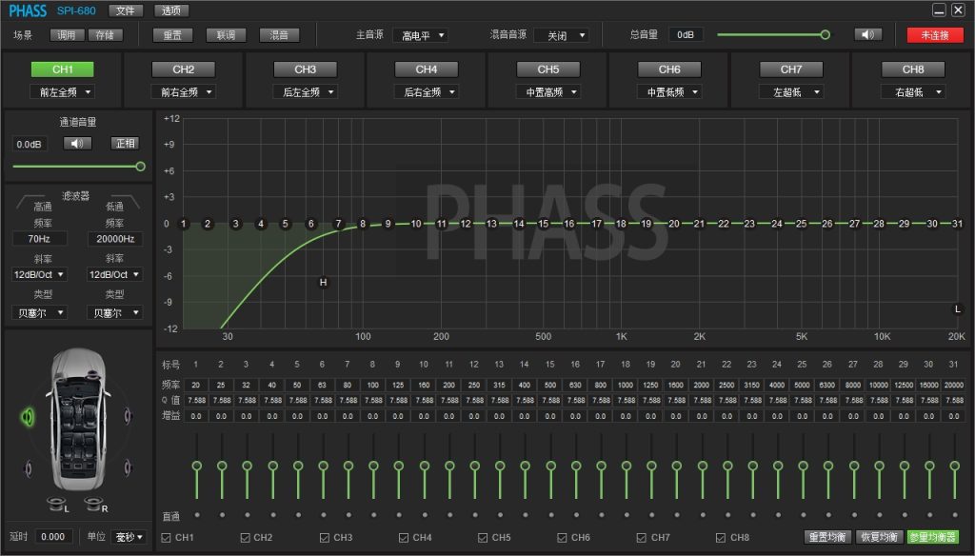Uncheck the CH3 checkbox at bottom
This screenshot has height=556, width=975.
tap(325, 538)
